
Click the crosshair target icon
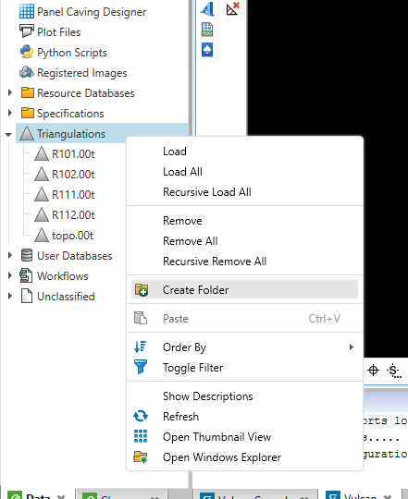pyautogui.click(x=373, y=371)
